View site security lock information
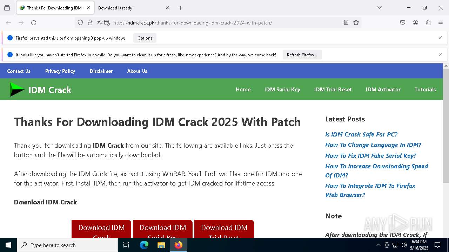The height and width of the screenshot is (252, 449). (90, 22)
